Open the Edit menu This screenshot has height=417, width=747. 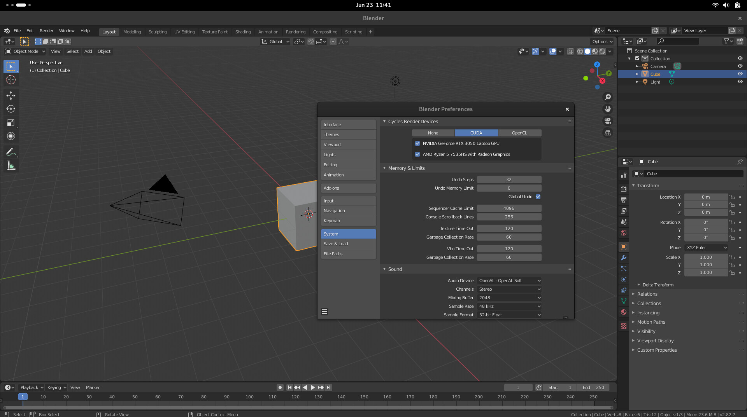[x=30, y=31]
